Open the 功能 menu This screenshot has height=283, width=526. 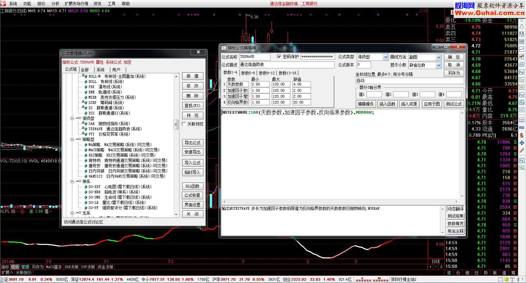27,4
